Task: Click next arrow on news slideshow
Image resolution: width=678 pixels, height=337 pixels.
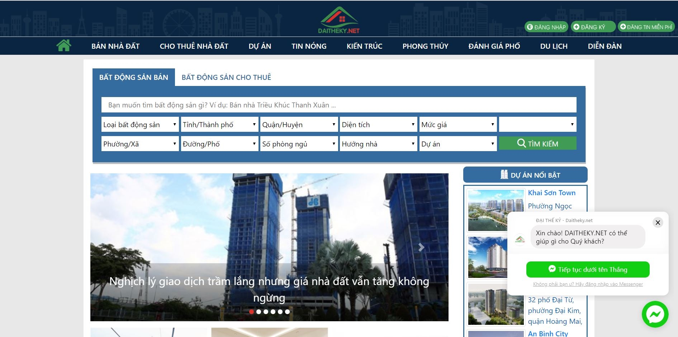Action: tap(421, 247)
